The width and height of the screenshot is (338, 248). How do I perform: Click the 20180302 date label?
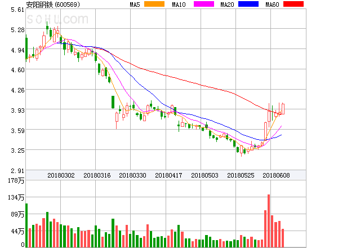click(x=61, y=175)
